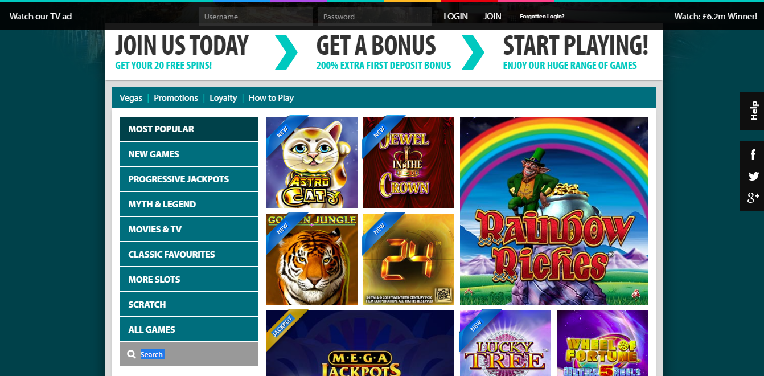Open the Google Plus icon
The image size is (764, 376).
click(x=753, y=197)
